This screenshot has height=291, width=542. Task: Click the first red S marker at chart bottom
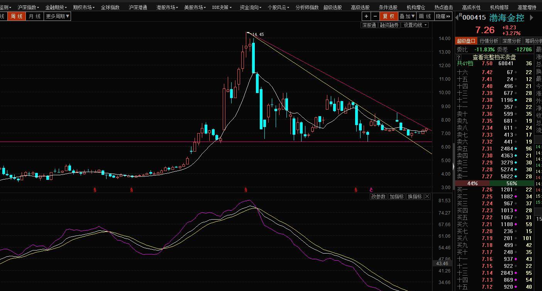pos(95,190)
